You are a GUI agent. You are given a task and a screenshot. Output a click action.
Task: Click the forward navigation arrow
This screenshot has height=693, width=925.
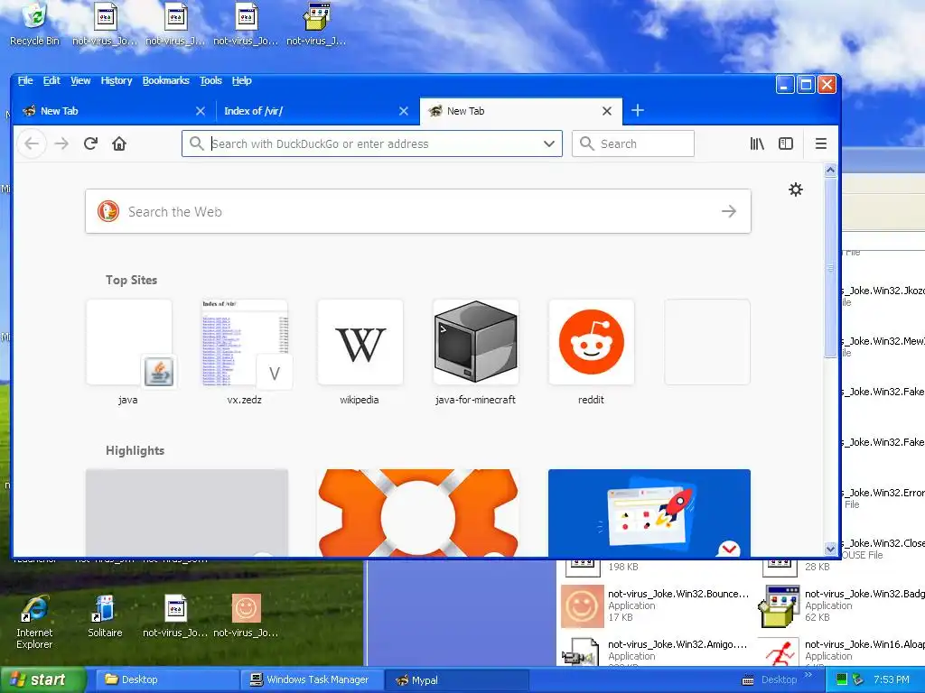pyautogui.click(x=61, y=143)
